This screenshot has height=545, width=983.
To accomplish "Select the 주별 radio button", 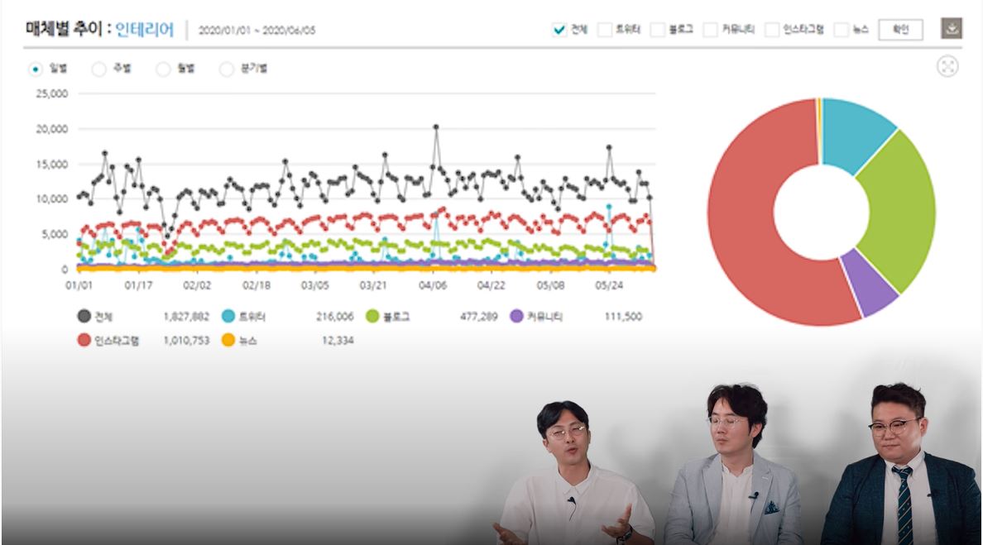I will tap(99, 69).
